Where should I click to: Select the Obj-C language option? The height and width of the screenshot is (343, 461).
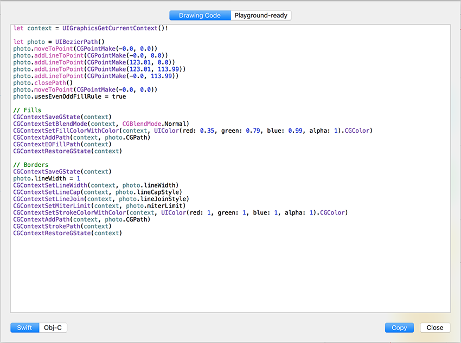pyautogui.click(x=53, y=328)
